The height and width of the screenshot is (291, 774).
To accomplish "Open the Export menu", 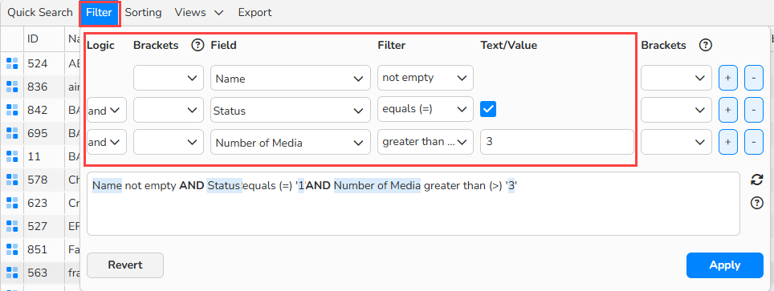I will pos(255,13).
